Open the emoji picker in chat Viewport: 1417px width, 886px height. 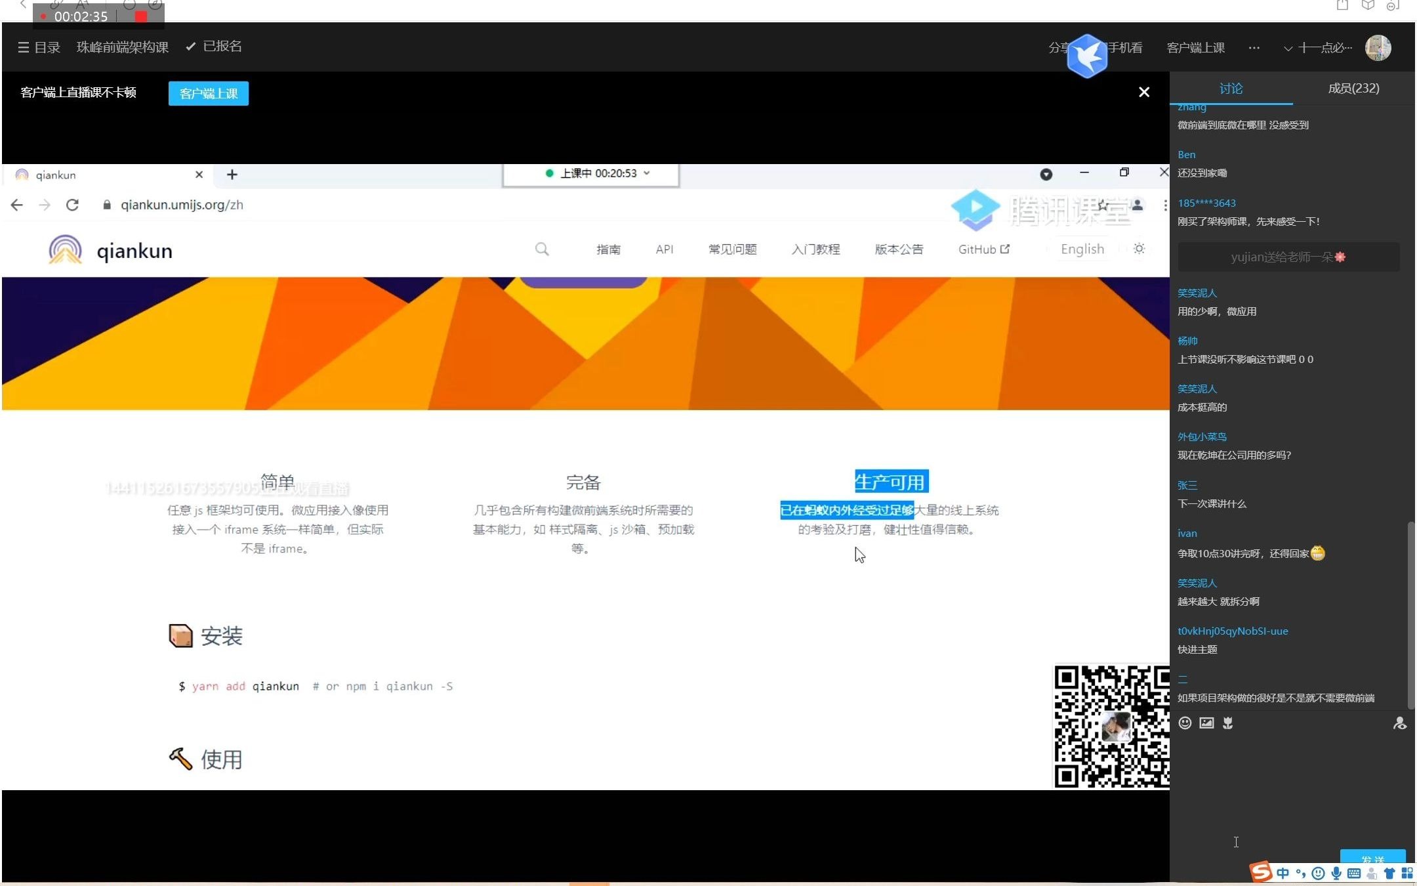(x=1185, y=723)
